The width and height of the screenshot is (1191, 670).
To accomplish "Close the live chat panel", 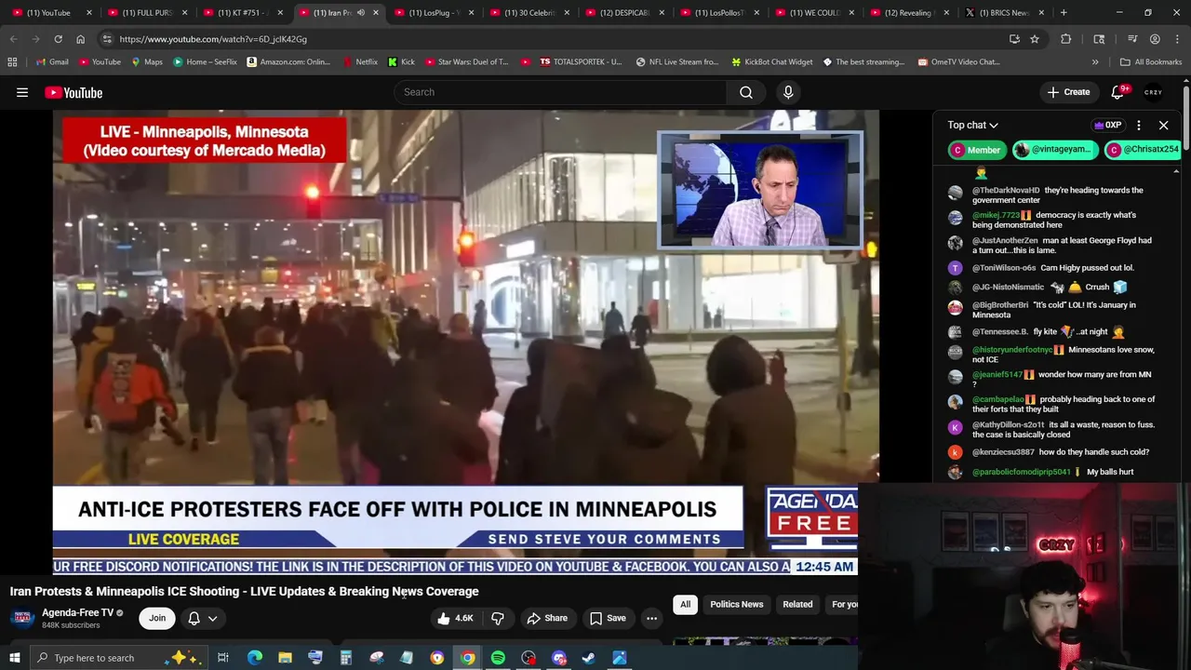I will point(1163,125).
